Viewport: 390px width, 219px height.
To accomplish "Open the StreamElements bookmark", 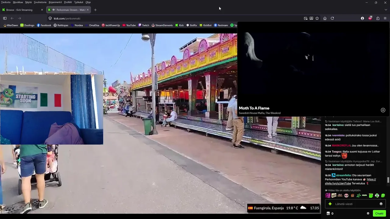I will point(162,25).
